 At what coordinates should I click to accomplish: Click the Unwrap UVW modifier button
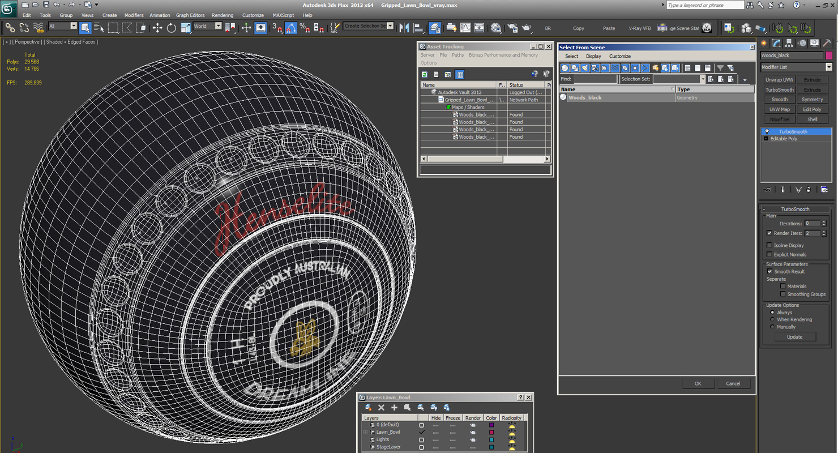[780, 80]
